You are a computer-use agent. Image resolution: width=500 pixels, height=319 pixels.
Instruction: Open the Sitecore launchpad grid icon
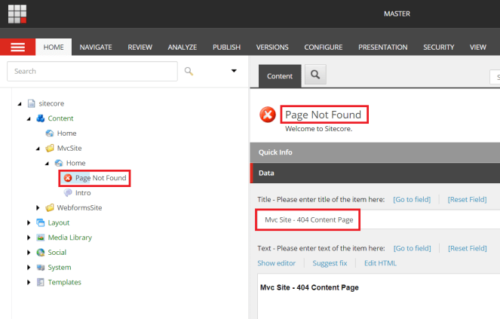tap(17, 14)
